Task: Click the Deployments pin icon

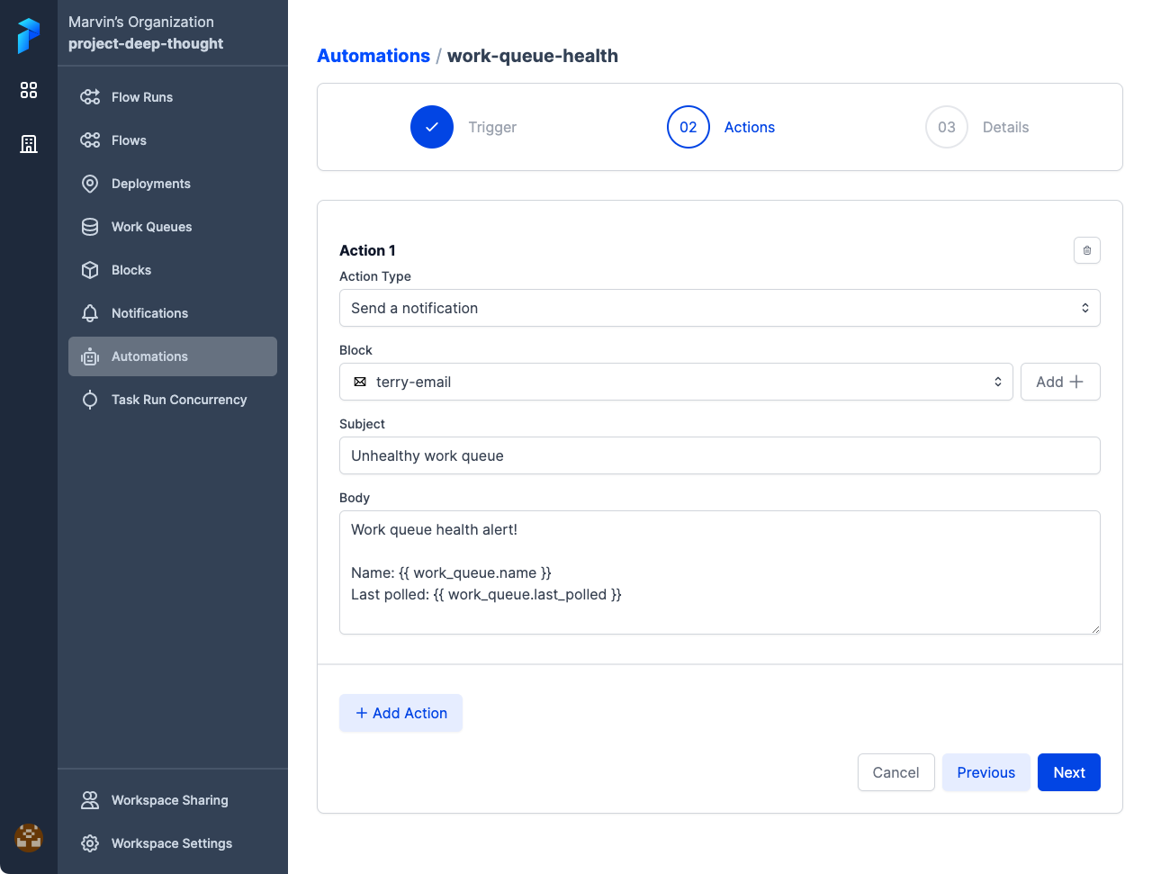Action: pos(90,184)
